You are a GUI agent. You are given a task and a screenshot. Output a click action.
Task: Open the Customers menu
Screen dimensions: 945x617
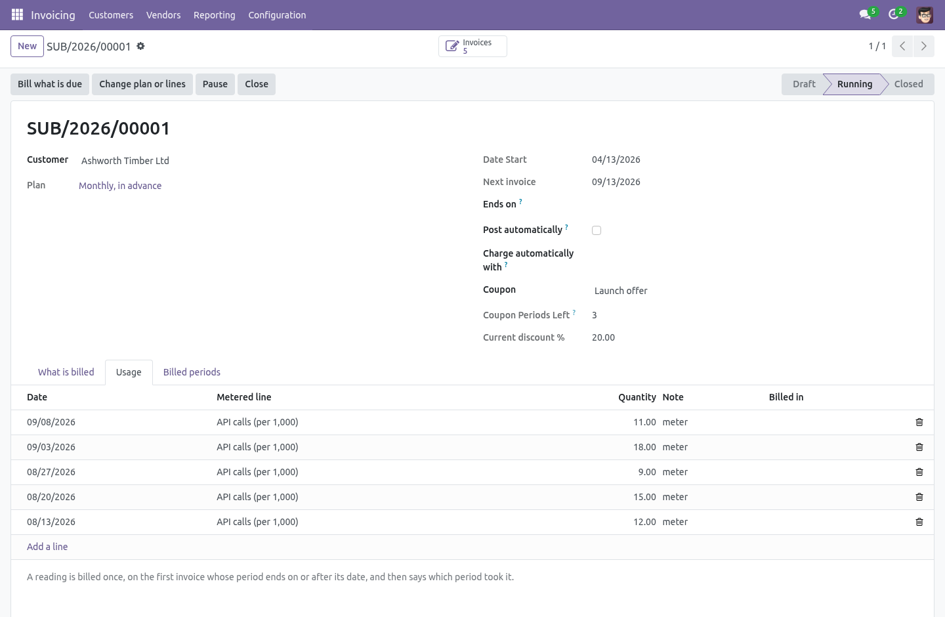tap(111, 14)
